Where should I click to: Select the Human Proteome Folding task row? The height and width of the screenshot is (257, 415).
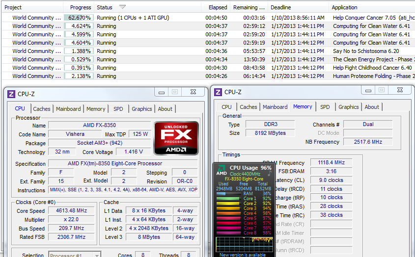tap(208, 76)
